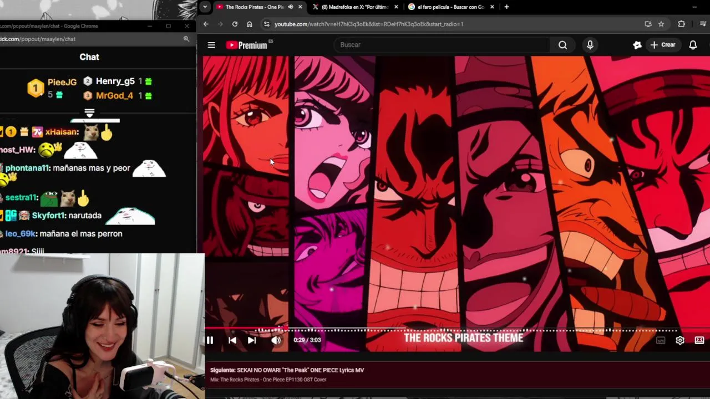Viewport: 710px width, 399px height.
Task: Click the YouTube search magnifier button
Action: [563, 45]
